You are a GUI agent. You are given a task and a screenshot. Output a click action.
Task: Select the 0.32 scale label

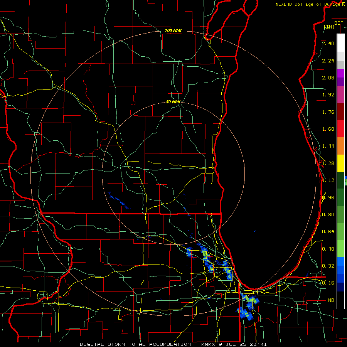[328, 266]
